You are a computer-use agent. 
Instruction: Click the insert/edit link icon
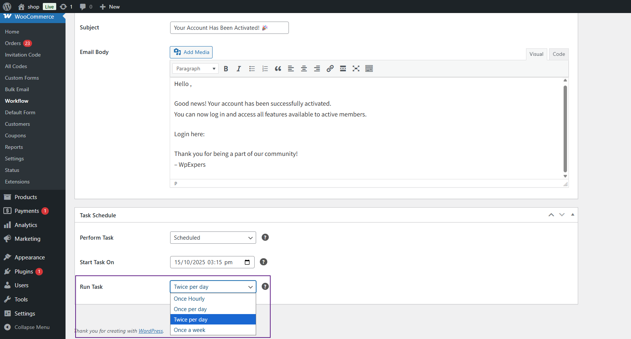coord(330,69)
